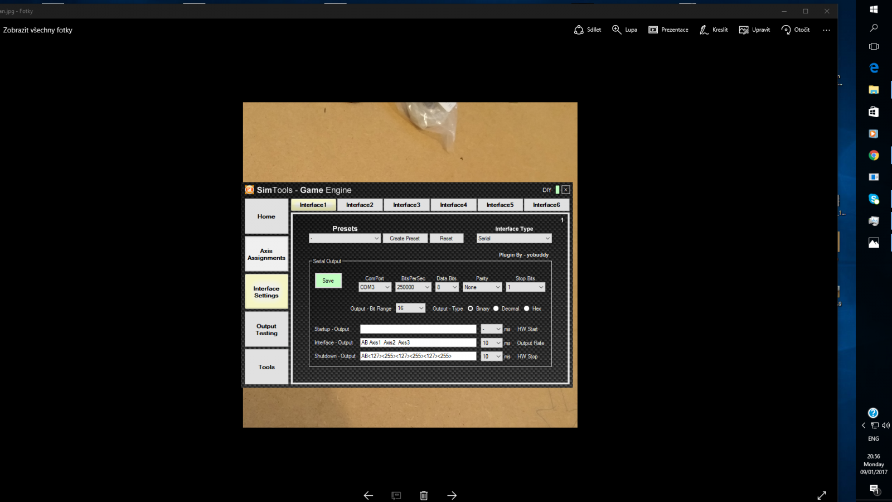Open the blue help question-mark tray icon
Screen dimensions: 892x502
coord(873,413)
